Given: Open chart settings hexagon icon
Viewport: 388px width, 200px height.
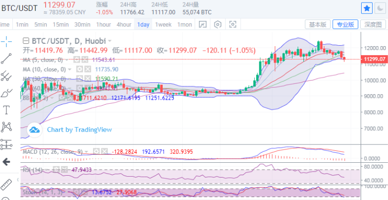Looking at the screenshot, I should pos(217,24).
